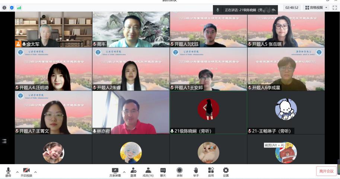Raise hand using 举手 icon

coord(196,172)
